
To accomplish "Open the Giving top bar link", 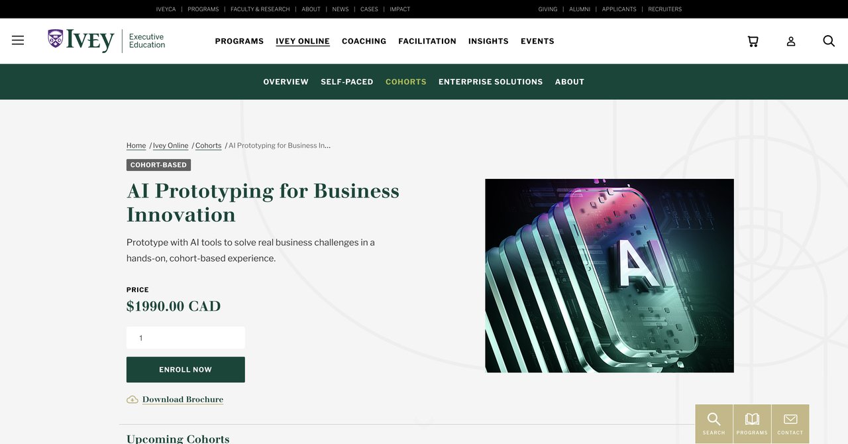I will pyautogui.click(x=547, y=9).
